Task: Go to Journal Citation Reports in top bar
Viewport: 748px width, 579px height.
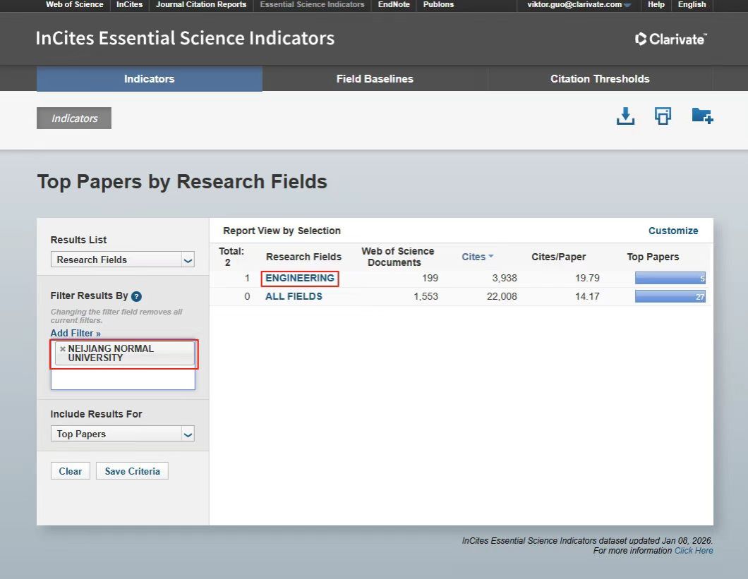Action: (x=201, y=5)
